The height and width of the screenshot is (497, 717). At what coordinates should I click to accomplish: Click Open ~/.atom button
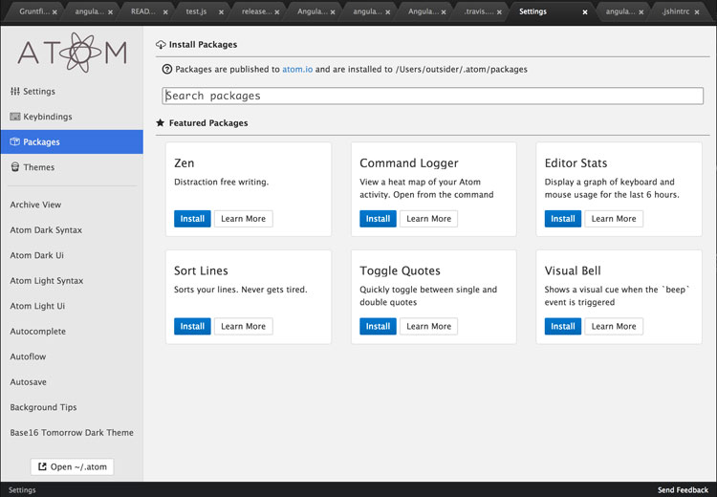pyautogui.click(x=73, y=466)
